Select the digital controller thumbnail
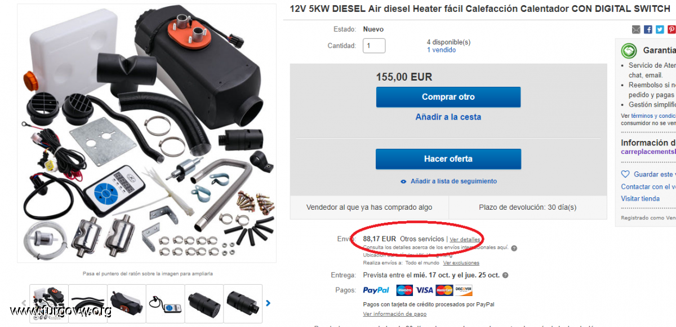The width and height of the screenshot is (676, 327). coord(165,303)
